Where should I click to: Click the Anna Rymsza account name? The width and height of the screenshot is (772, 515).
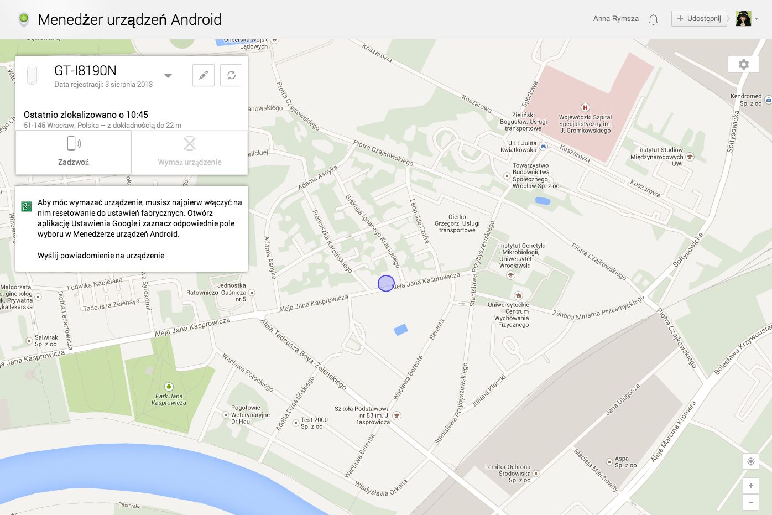pos(615,19)
